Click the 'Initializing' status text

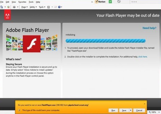click(x=70, y=35)
